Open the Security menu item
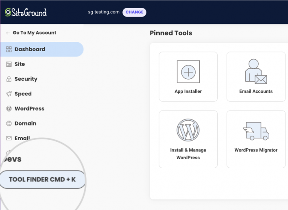The image size is (288, 210). [x=26, y=79]
